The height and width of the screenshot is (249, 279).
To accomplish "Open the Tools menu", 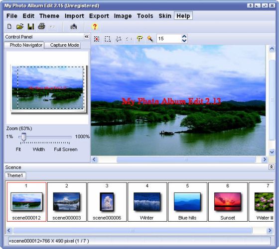I will point(145,16).
